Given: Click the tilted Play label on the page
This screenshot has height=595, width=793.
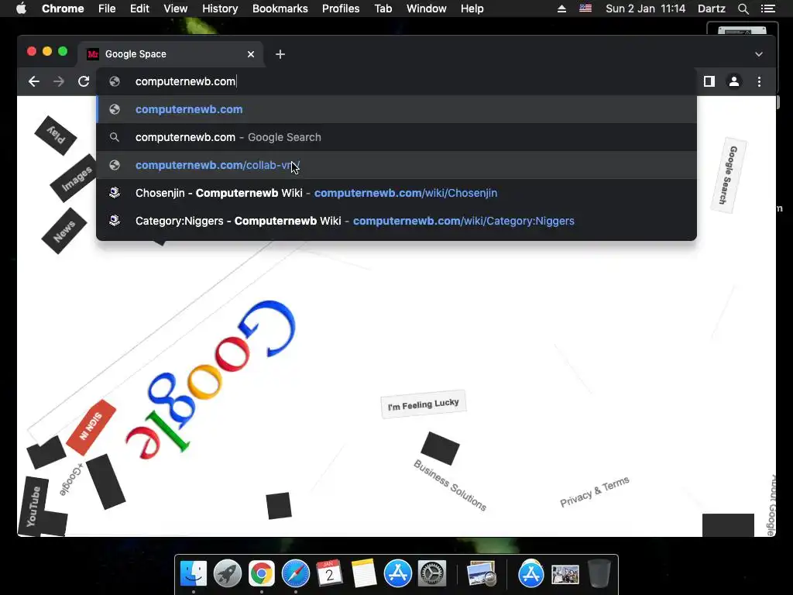Looking at the screenshot, I should tap(56, 136).
